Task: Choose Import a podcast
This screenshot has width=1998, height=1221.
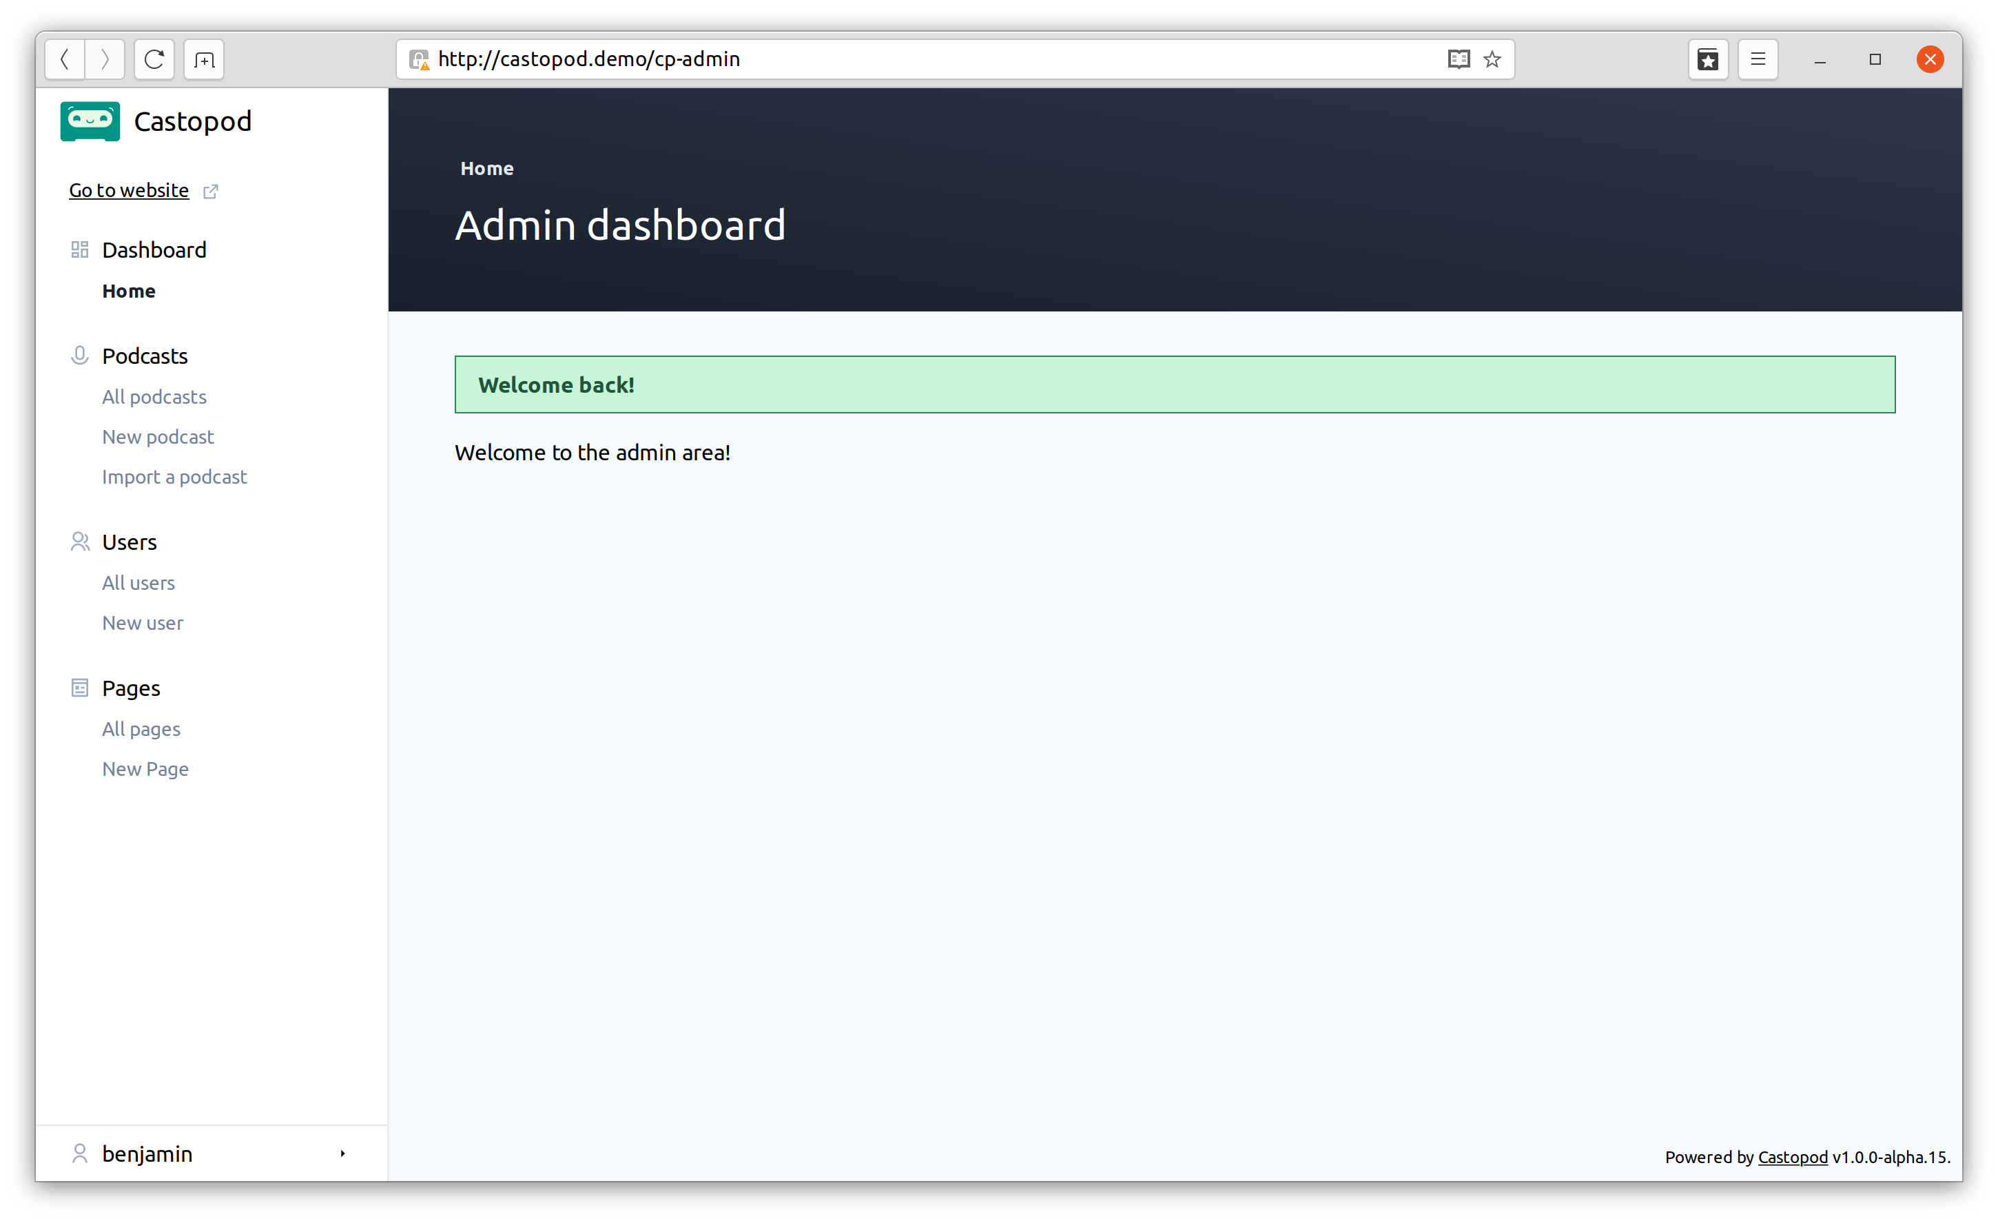Action: [174, 477]
